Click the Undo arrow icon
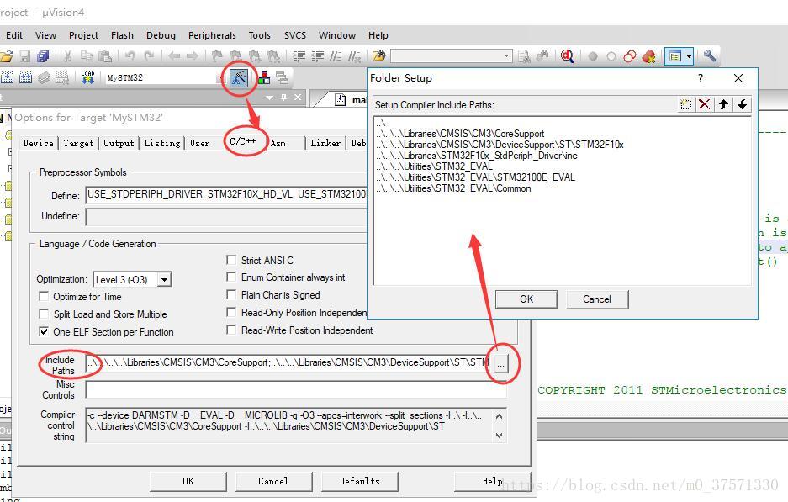Viewport: 788px width, 502px height. click(x=130, y=56)
